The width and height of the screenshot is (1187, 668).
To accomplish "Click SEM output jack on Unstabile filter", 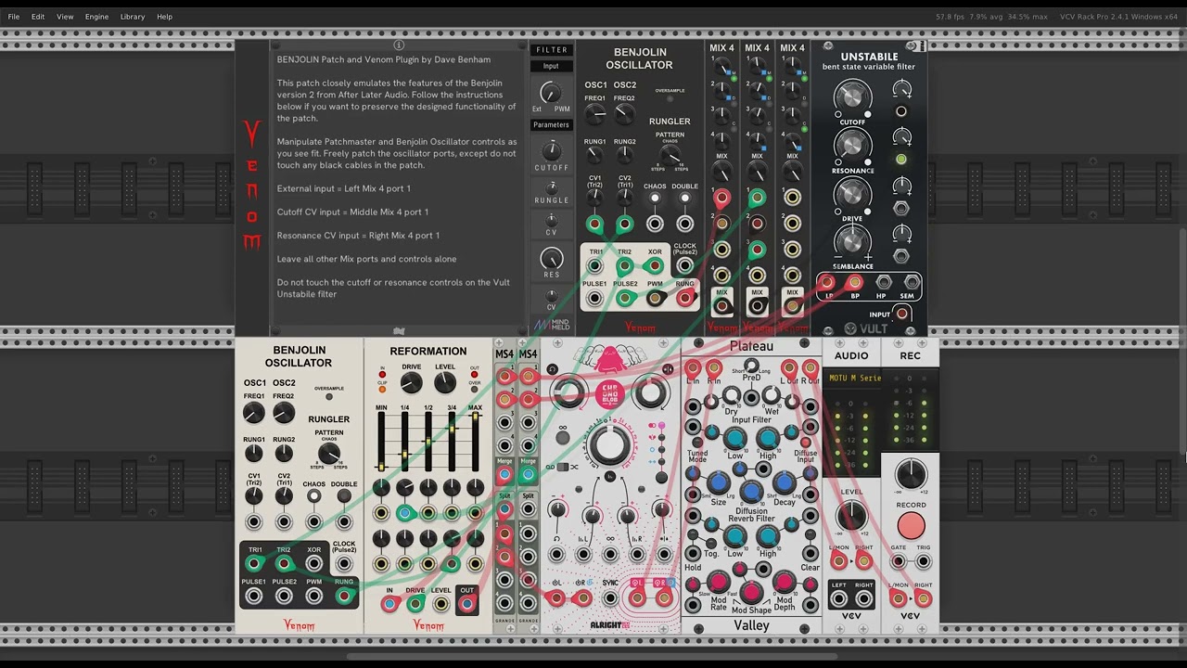I will click(911, 283).
